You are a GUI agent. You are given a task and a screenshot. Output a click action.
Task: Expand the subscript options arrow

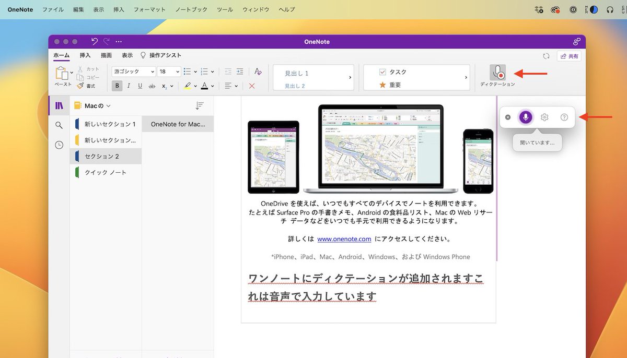(172, 87)
